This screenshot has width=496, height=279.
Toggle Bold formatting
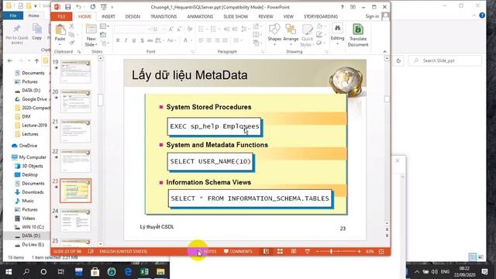[x=118, y=40]
